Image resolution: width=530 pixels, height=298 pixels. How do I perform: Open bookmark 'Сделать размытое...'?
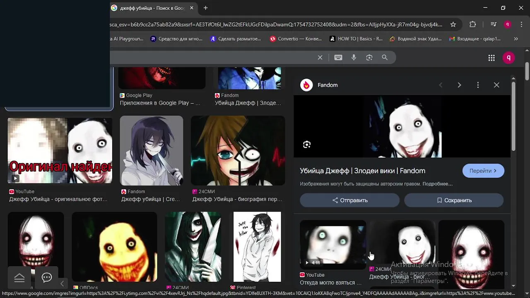tap(236, 39)
